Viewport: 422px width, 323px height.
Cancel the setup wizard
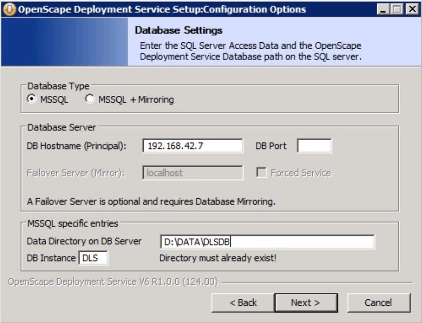coord(379,302)
